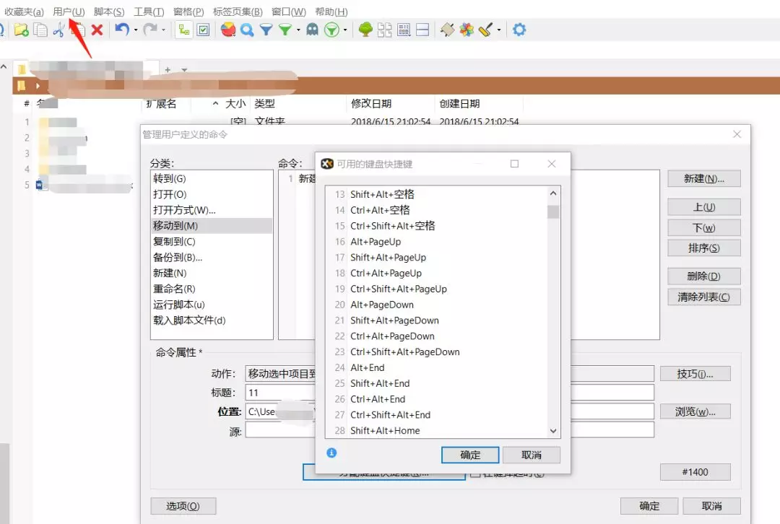Open the 工具(T) menu
The image size is (780, 524).
149,12
